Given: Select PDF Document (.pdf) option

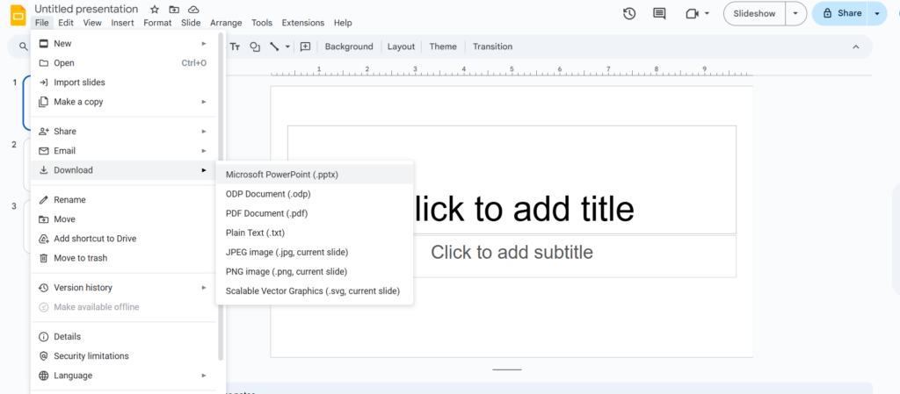Looking at the screenshot, I should pos(266,213).
